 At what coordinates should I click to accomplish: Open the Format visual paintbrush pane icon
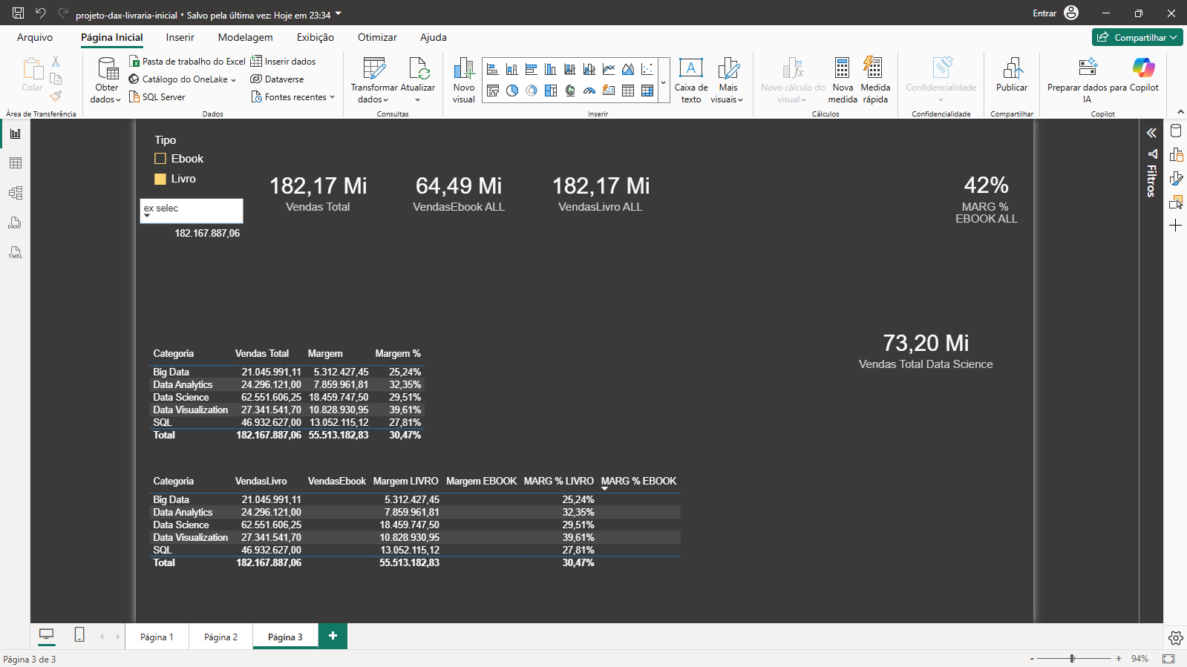coord(1176,178)
